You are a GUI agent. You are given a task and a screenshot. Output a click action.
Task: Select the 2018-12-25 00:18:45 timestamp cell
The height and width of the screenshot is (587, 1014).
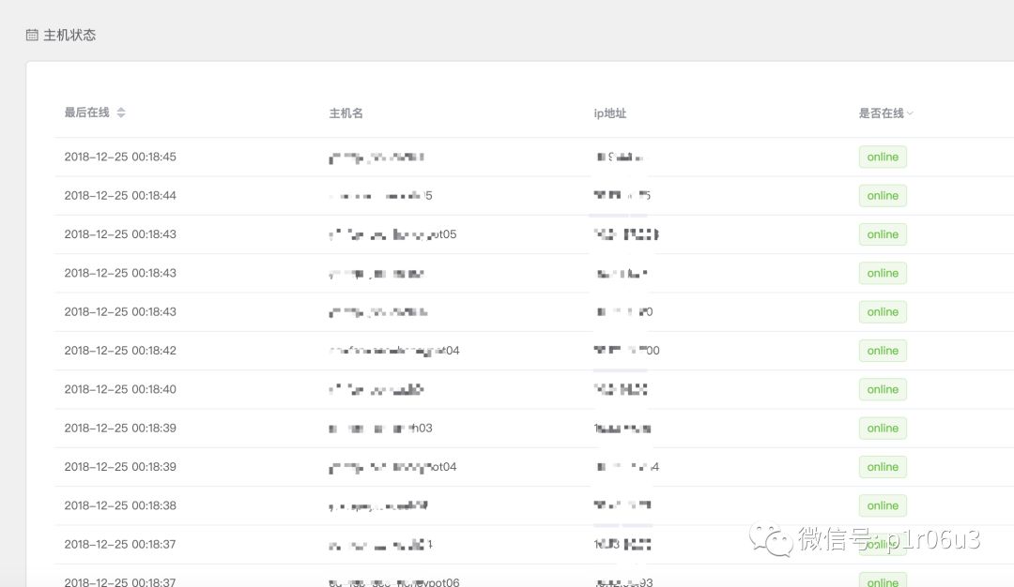click(x=120, y=157)
